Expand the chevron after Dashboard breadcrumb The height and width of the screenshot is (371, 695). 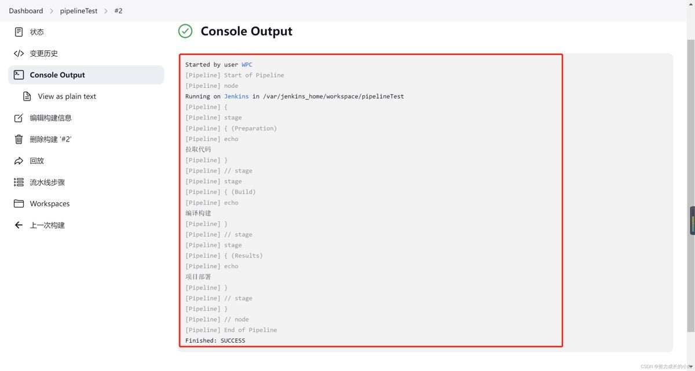pos(51,11)
